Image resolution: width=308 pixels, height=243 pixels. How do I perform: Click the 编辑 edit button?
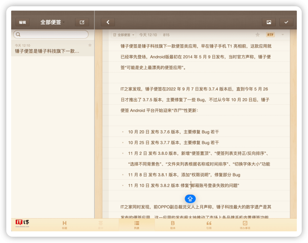point(23,22)
